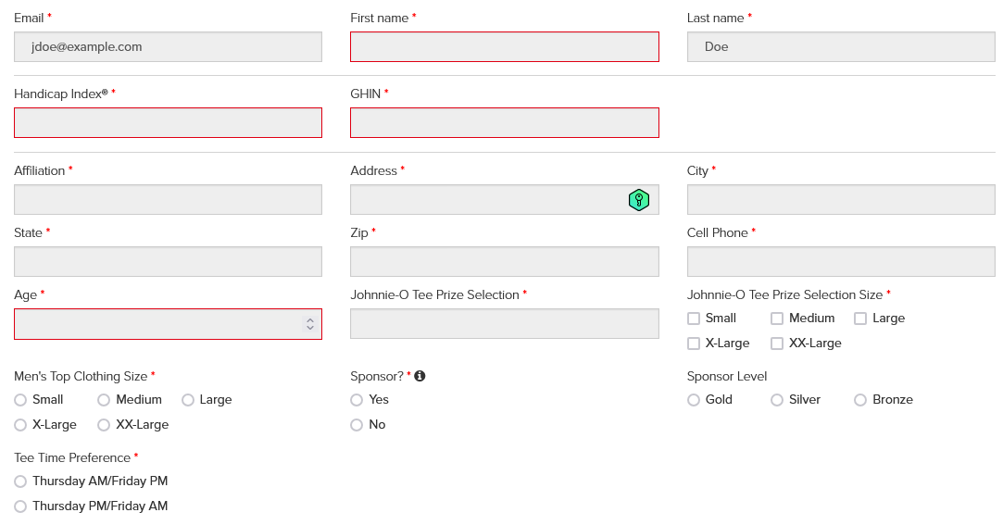Click the GHIN input field
Screen dimensions: 1003x525
pos(504,123)
